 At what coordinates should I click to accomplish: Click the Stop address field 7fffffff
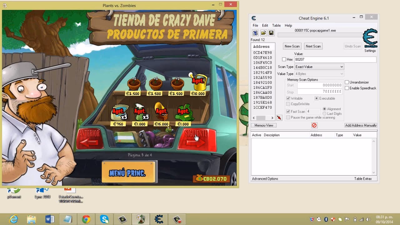(320, 92)
